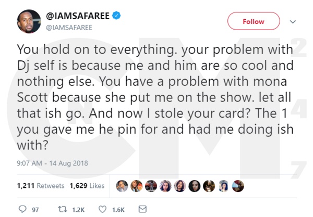313x217 pixels.
Task: Follow the @IAMSAFAREE account
Action: point(252,21)
